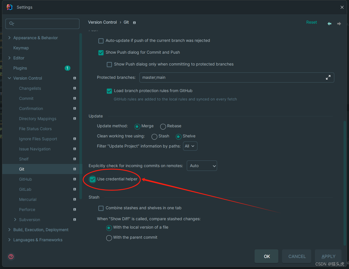349x269 pixels.
Task: Click the forward navigation arrow near Reset
Action: point(339,24)
